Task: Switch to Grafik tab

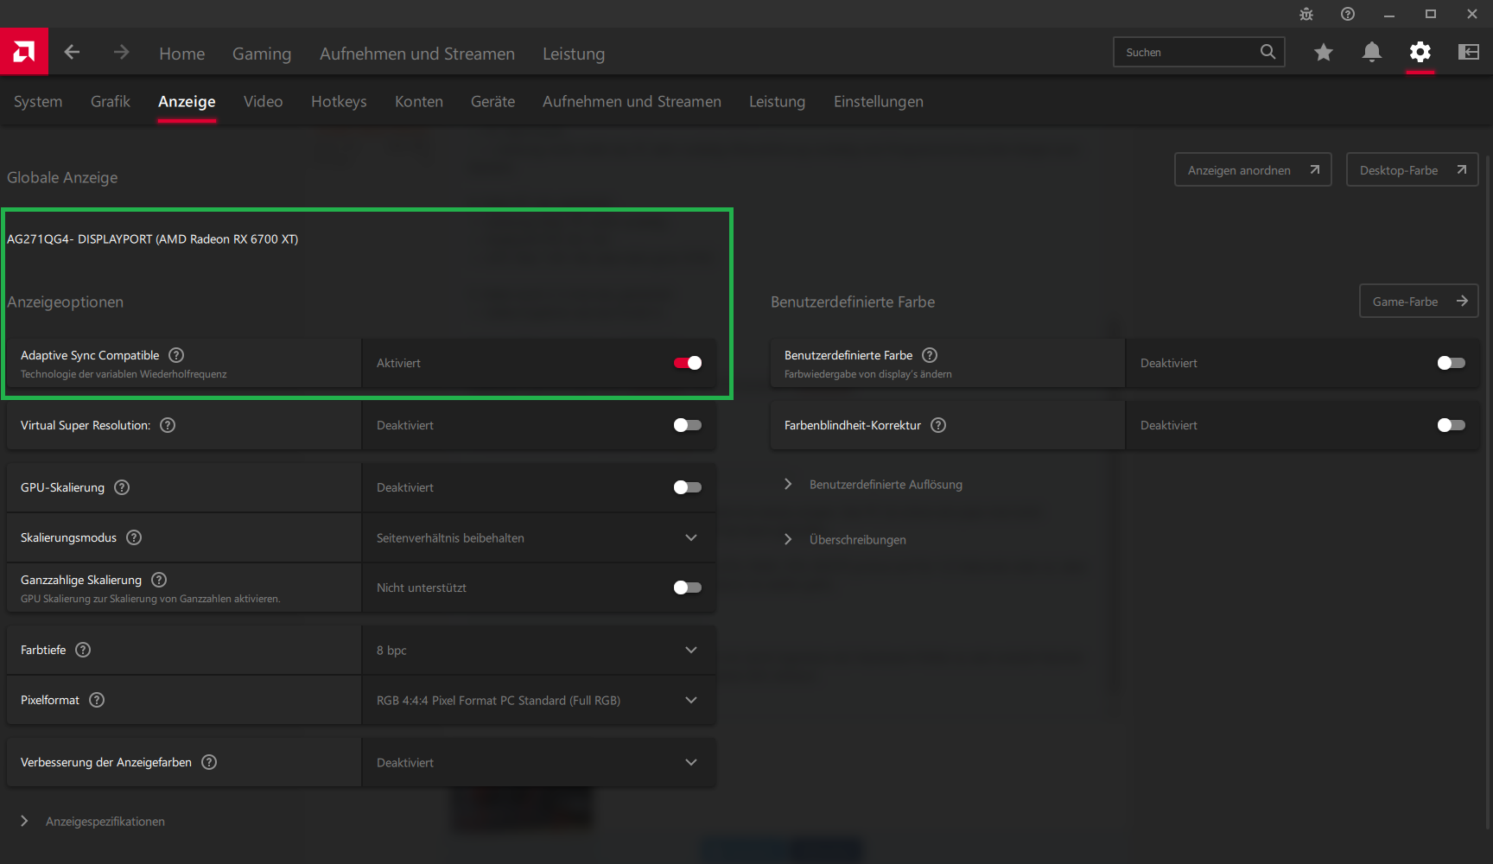Action: [x=111, y=102]
